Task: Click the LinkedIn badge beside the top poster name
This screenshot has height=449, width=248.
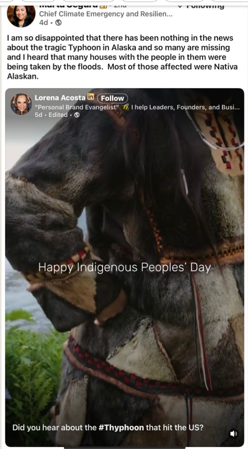Action: (104, 6)
